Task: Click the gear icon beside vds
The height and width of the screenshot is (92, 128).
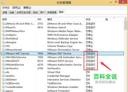Action: tap(3, 72)
